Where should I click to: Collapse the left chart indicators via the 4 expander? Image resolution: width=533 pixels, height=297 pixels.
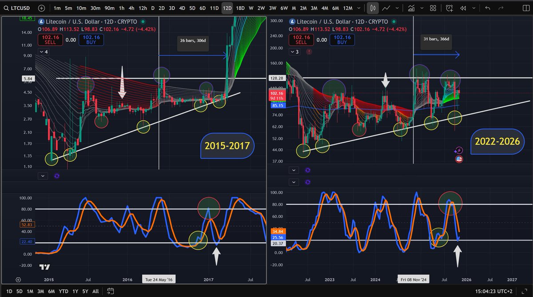click(x=44, y=52)
